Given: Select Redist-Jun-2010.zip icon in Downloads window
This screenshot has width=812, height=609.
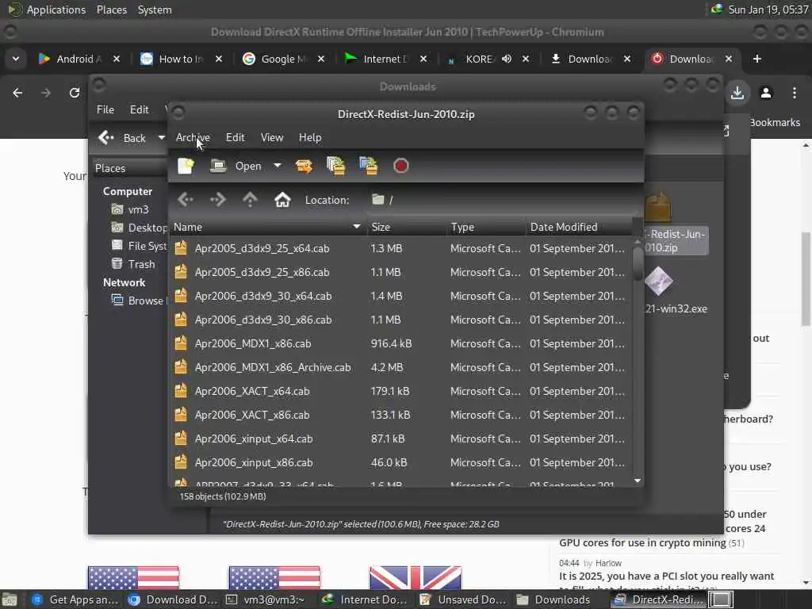Looking at the screenshot, I should click(658, 207).
